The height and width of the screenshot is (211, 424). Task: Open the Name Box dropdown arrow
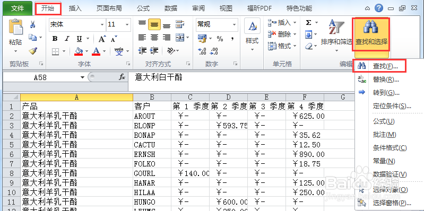coord(82,77)
